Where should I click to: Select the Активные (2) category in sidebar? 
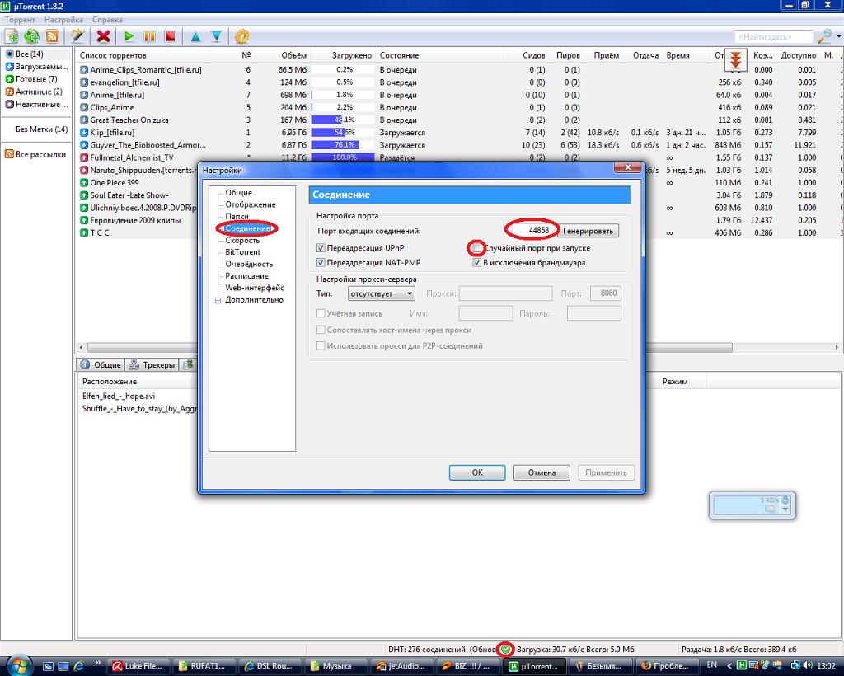click(x=37, y=92)
